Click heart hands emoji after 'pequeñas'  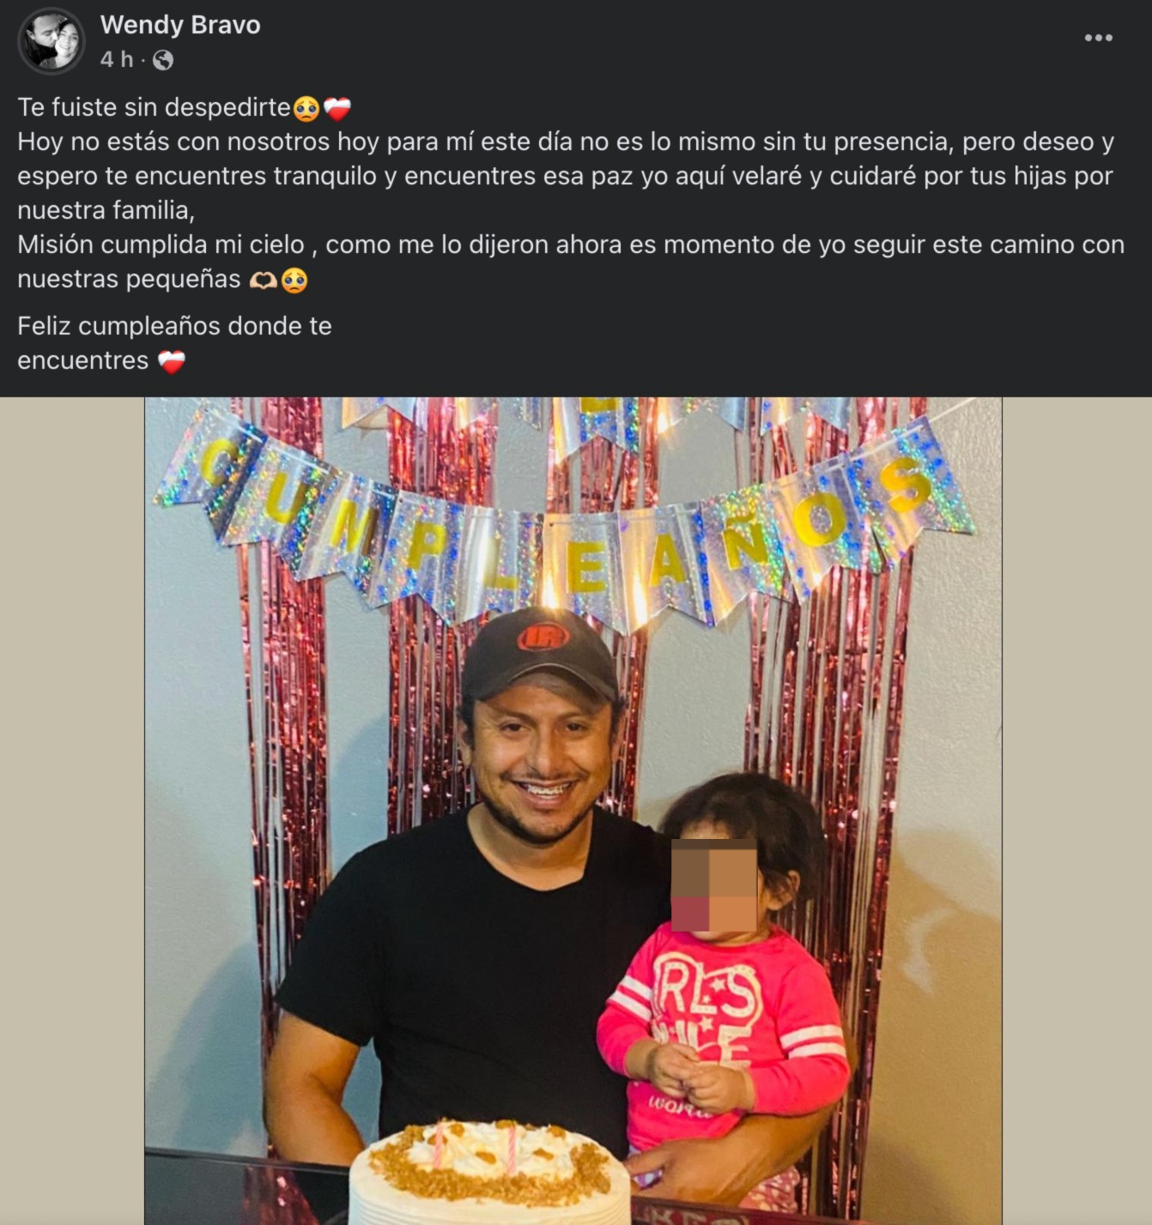(x=264, y=281)
